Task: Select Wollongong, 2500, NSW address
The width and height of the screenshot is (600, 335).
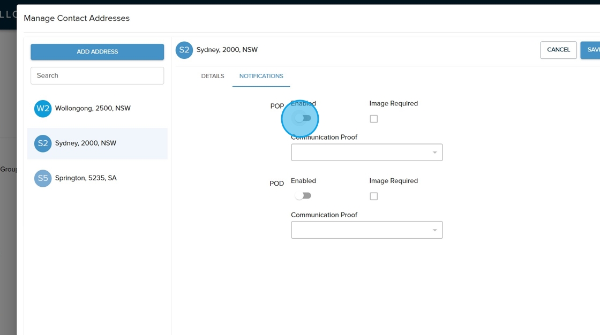Action: click(93, 108)
